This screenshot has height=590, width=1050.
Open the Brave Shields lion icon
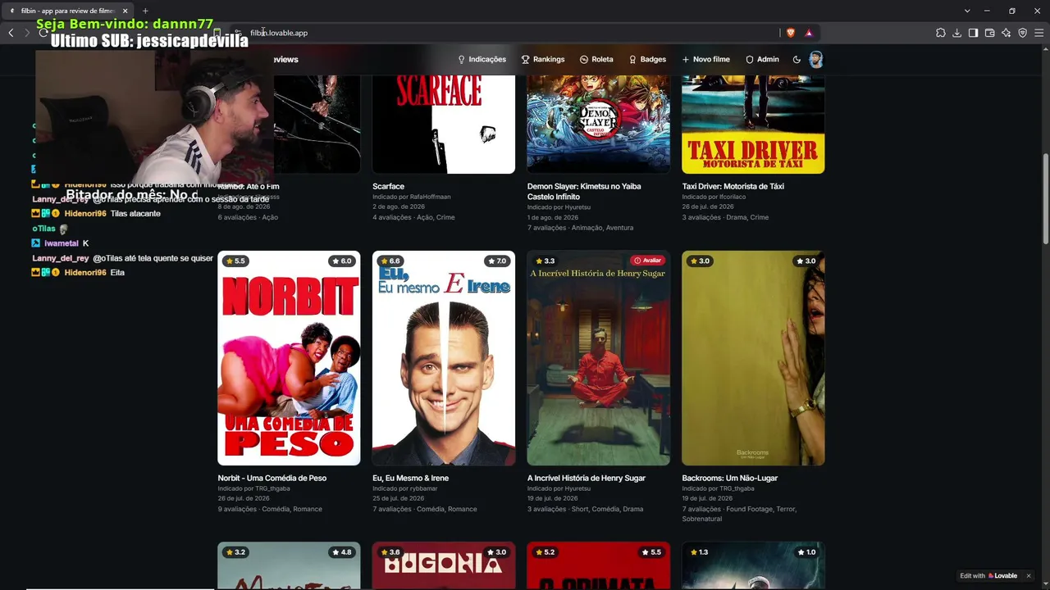[x=791, y=33]
